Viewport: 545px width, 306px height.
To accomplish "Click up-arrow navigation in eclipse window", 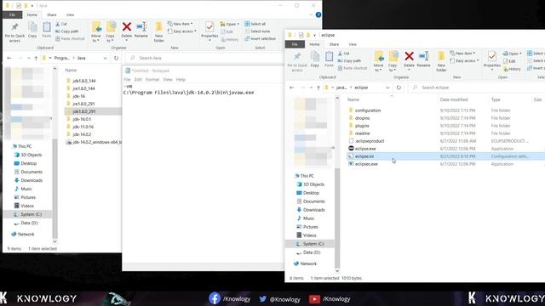I will tap(318, 88).
